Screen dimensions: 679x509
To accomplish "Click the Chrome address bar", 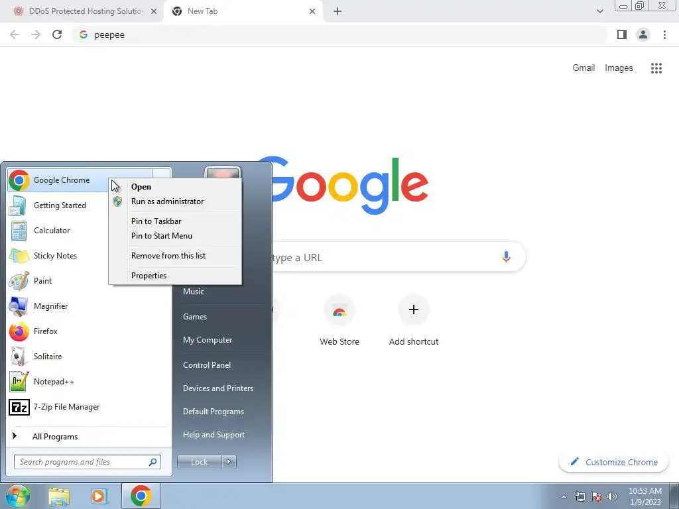I will [339, 34].
